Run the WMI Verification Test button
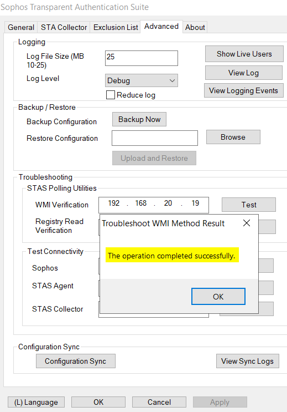The width and height of the screenshot is (287, 412). coord(249,205)
